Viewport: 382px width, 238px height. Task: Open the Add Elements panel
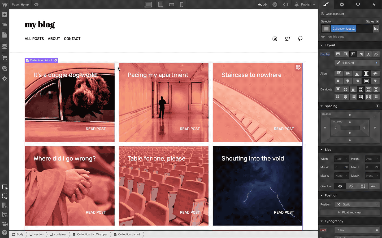[x=5, y=15]
